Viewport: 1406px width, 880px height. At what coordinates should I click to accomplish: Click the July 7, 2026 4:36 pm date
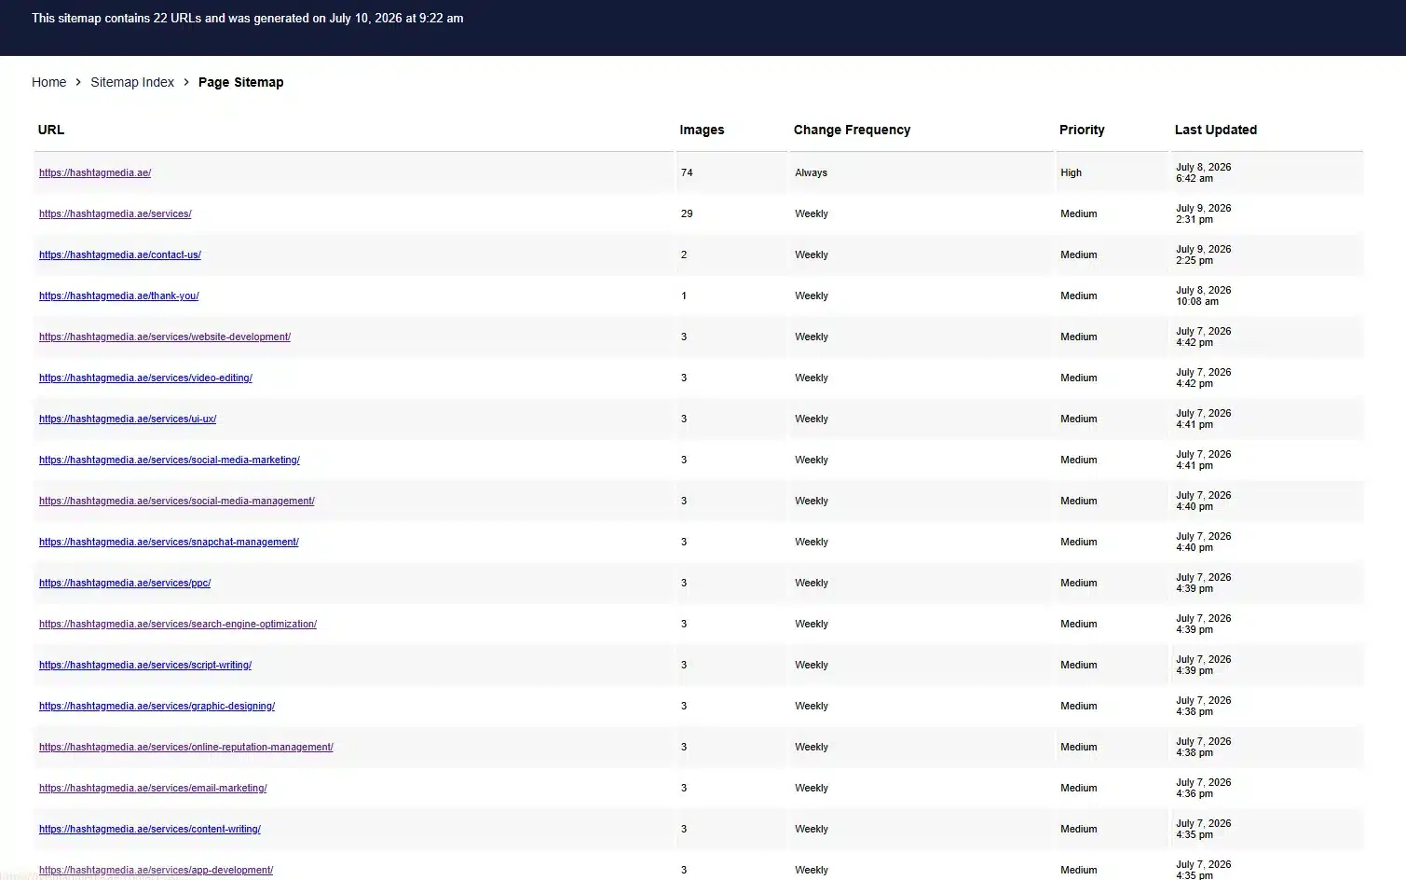pos(1203,788)
